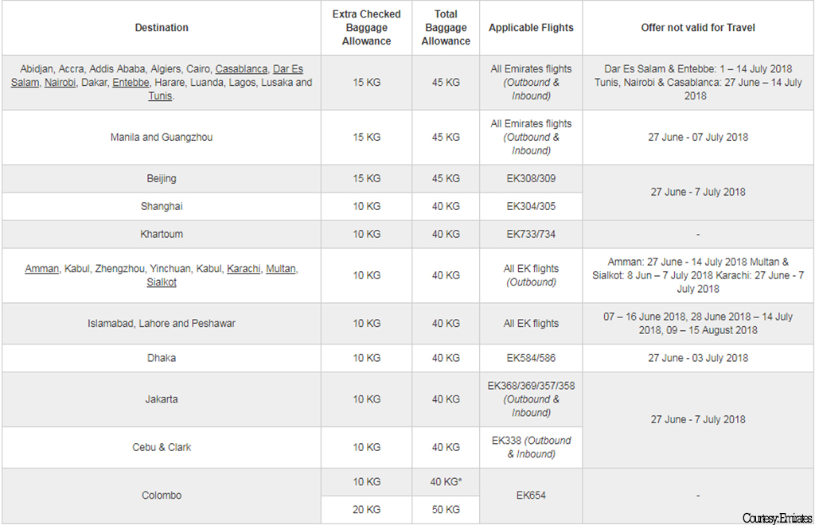Click the Karachi destination link

(244, 269)
